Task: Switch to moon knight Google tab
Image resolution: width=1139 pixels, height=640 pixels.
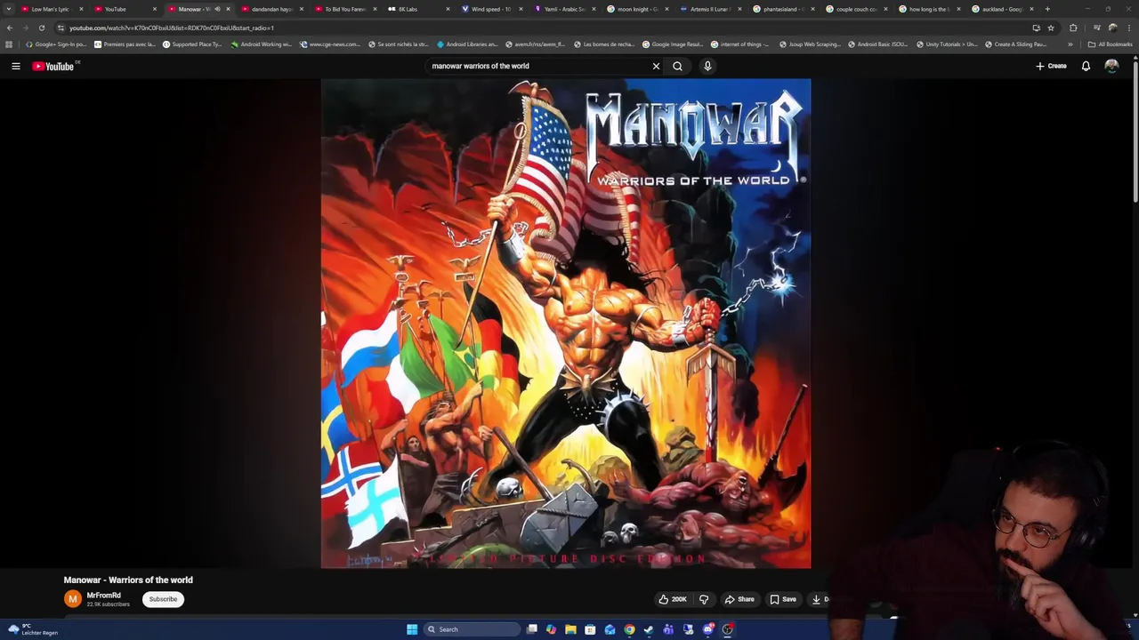Action: 636,9
